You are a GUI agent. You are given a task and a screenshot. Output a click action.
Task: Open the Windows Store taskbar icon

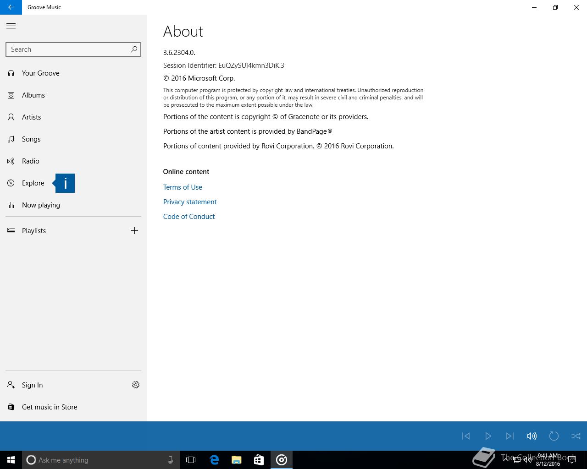pos(259,460)
